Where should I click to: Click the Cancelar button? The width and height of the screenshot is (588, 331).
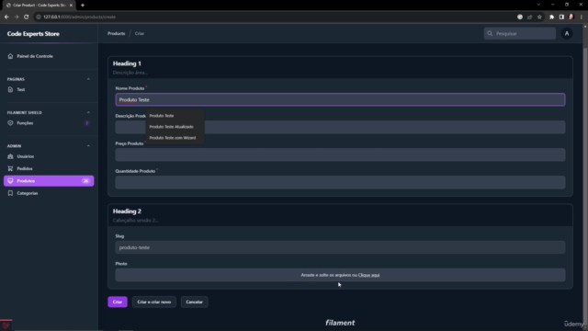tap(194, 302)
